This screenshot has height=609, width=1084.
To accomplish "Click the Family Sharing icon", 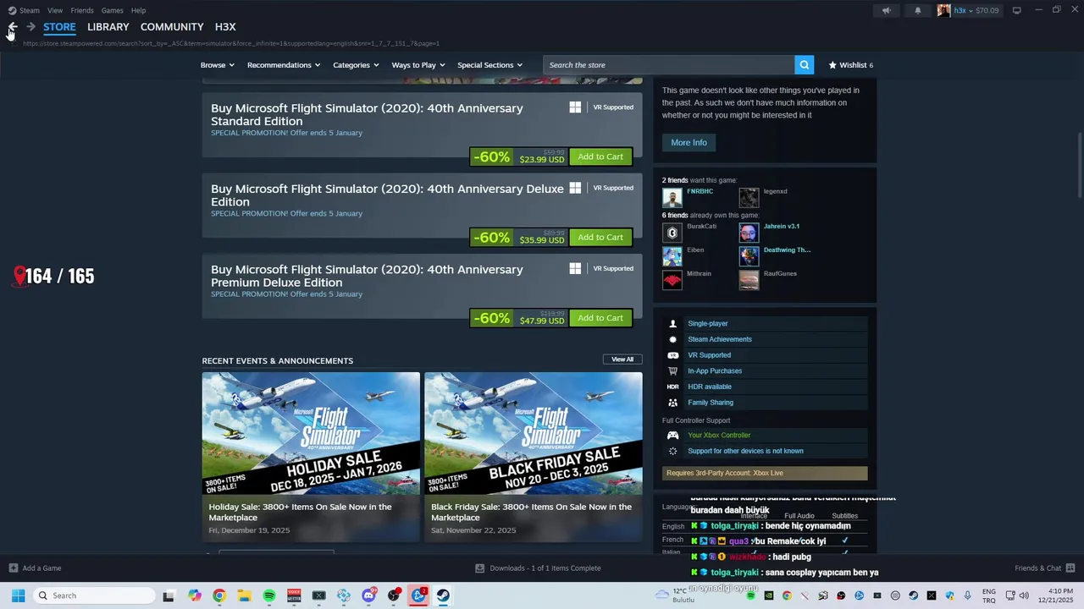I will [673, 403].
